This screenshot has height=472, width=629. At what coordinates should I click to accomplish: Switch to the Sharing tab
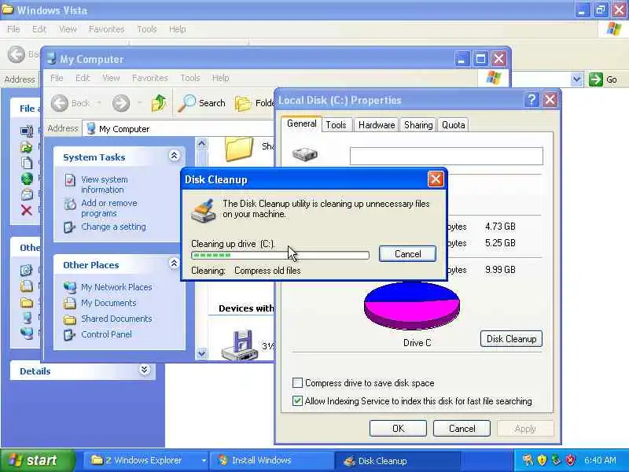418,125
